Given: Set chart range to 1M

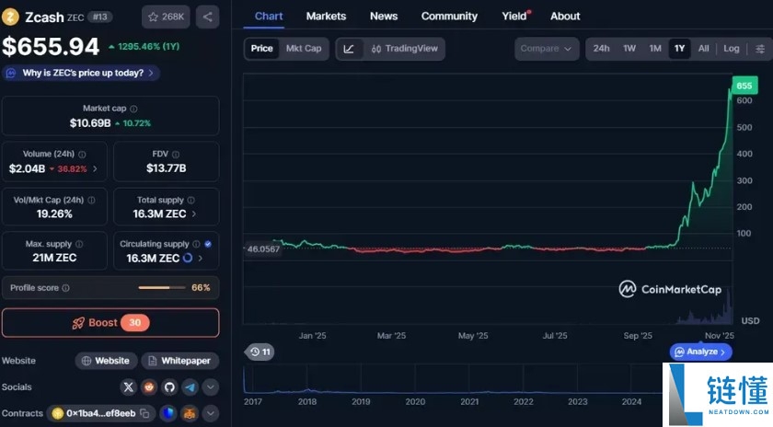Looking at the screenshot, I should pyautogui.click(x=655, y=49).
